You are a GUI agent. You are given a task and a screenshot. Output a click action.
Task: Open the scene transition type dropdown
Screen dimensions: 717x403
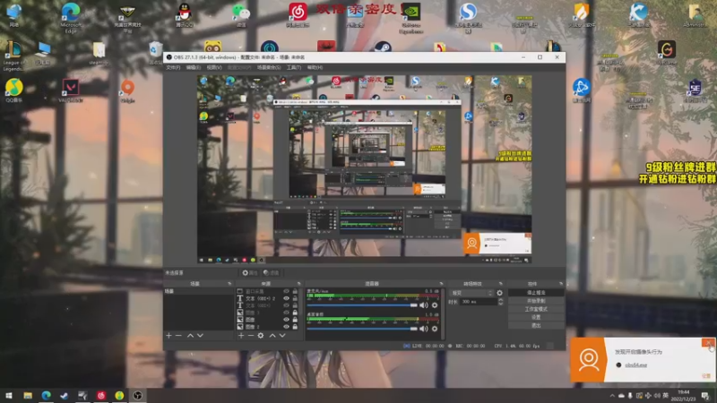[472, 293]
